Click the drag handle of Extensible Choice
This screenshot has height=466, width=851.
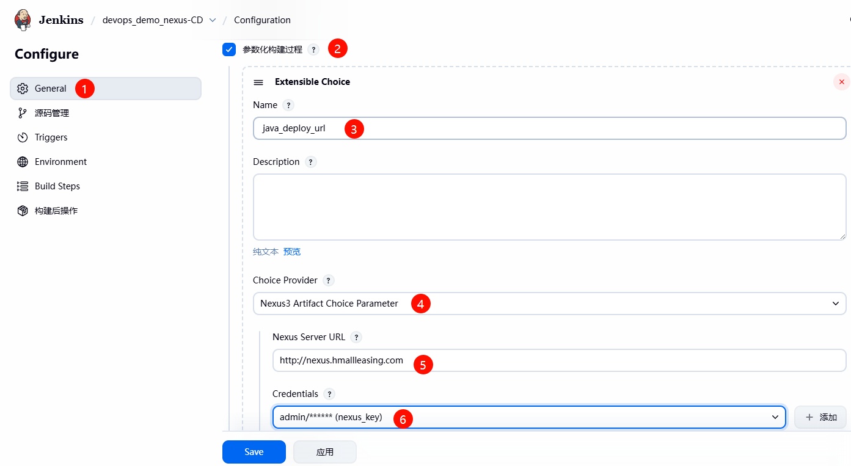258,82
